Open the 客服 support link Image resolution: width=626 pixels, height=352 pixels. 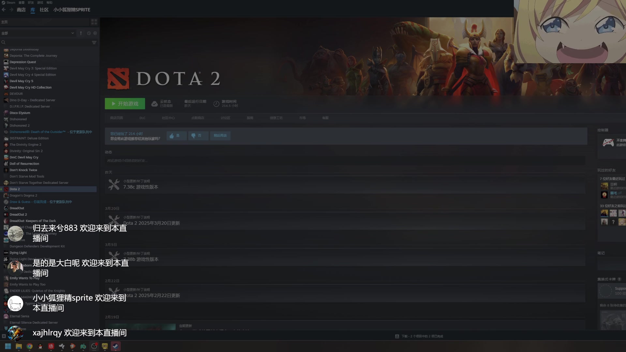pos(325,118)
